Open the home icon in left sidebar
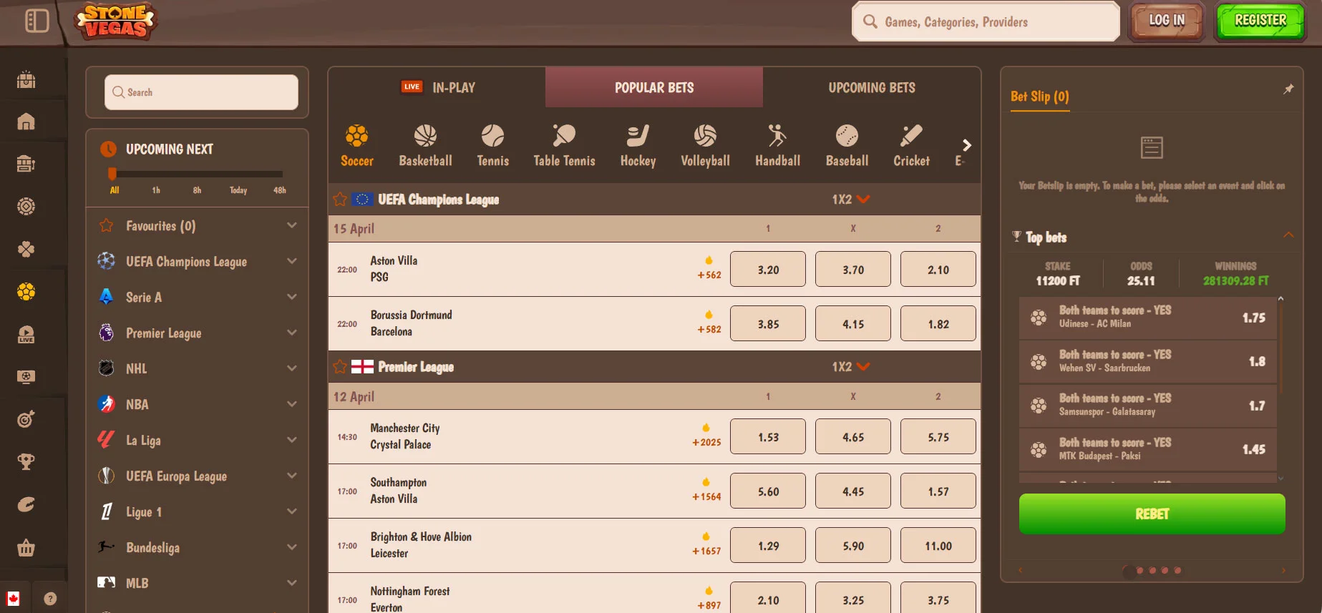Viewport: 1322px width, 613px height. (x=26, y=122)
